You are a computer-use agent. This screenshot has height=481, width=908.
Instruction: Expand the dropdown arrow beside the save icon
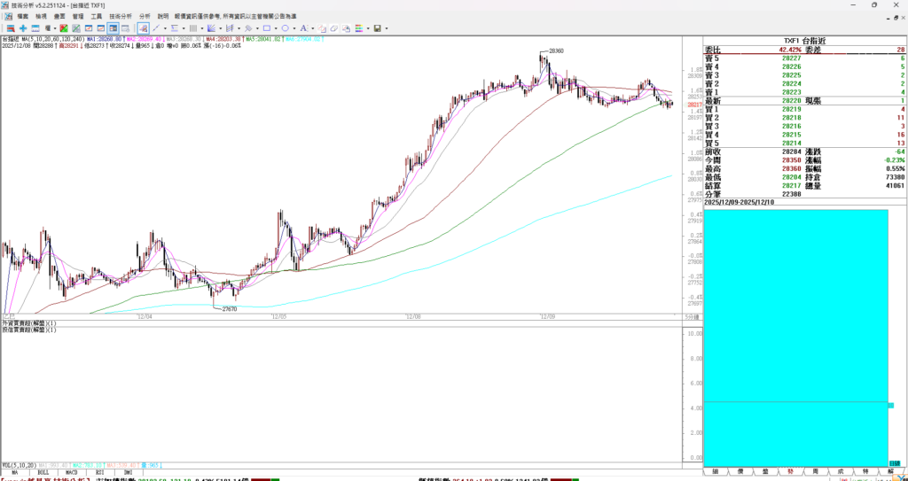387,28
